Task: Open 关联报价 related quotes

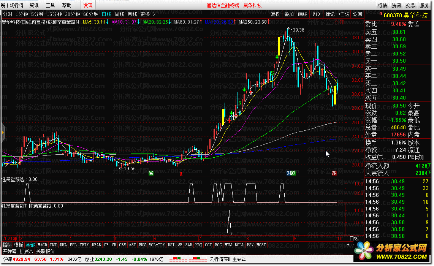Action: point(45,251)
